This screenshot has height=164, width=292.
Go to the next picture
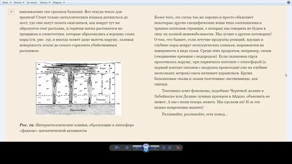pos(155,148)
